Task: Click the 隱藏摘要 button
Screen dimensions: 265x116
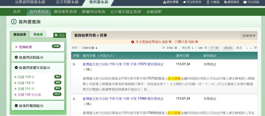Action: pos(249,36)
